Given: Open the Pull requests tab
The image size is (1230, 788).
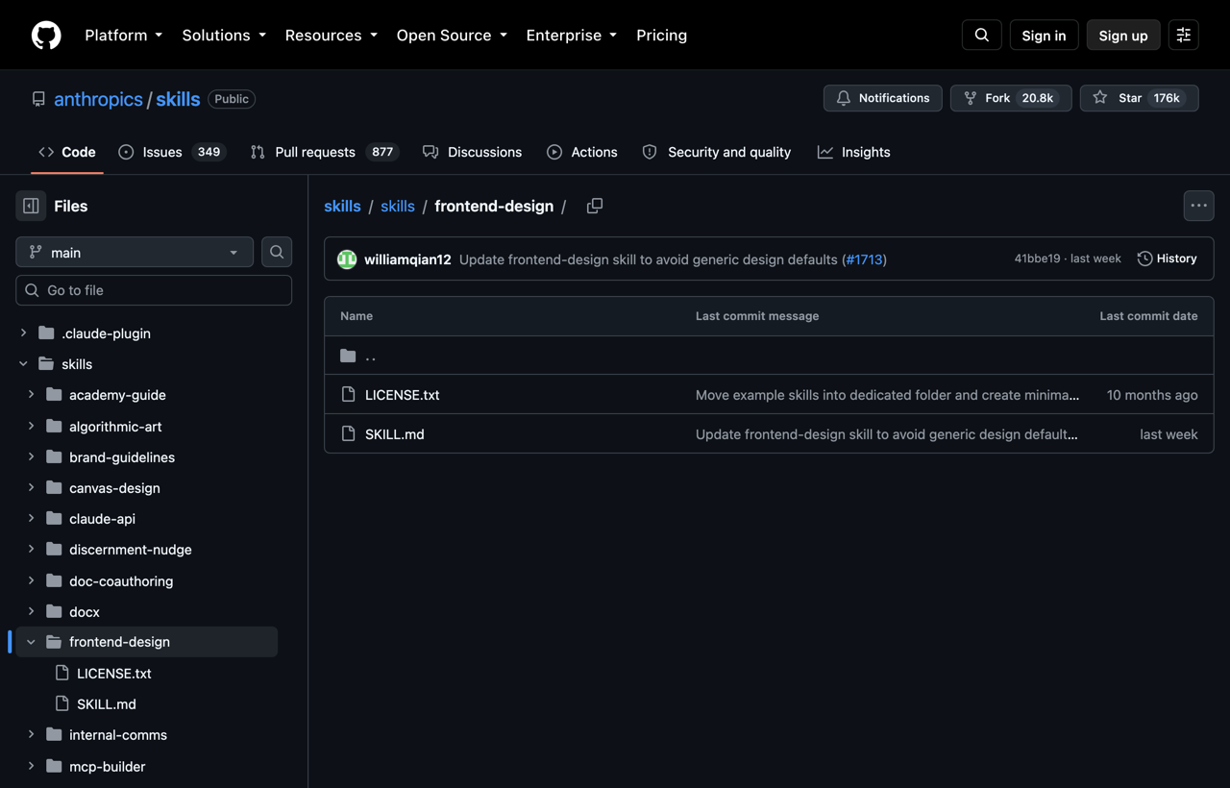Looking at the screenshot, I should pos(324,152).
